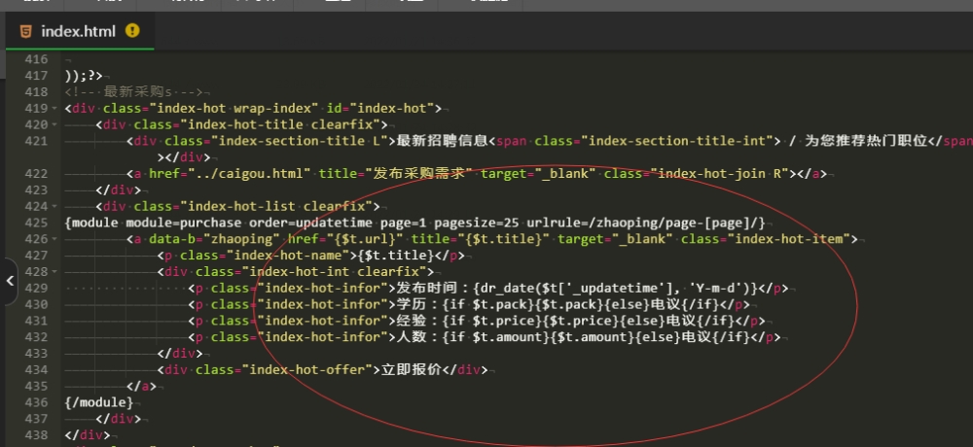
Task: Click the text 学历 on line 430
Action: pyautogui.click(x=412, y=304)
